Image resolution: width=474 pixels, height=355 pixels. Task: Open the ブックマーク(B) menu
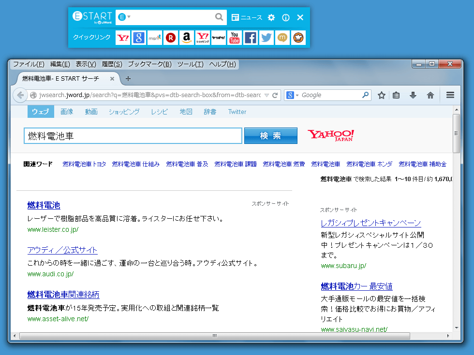tap(149, 64)
